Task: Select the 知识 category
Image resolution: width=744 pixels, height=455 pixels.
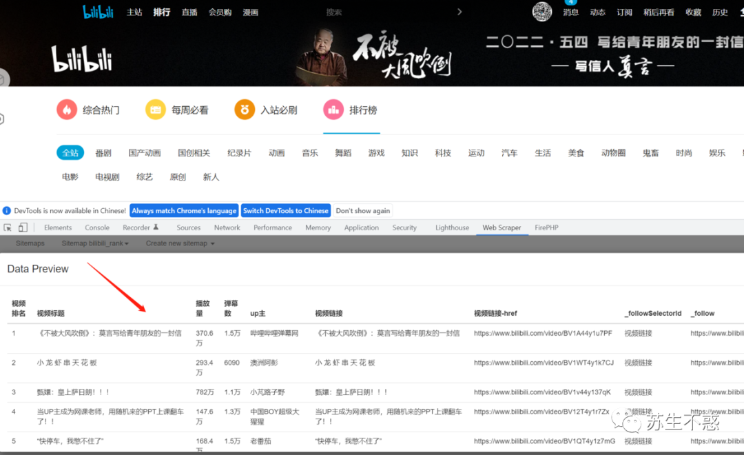Action: click(x=409, y=152)
